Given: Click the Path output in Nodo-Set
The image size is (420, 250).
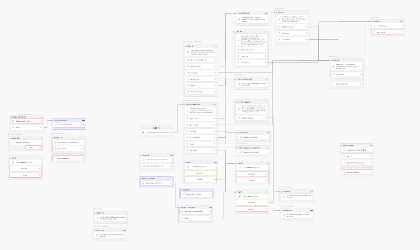Looking at the screenshot, I should (34, 148).
